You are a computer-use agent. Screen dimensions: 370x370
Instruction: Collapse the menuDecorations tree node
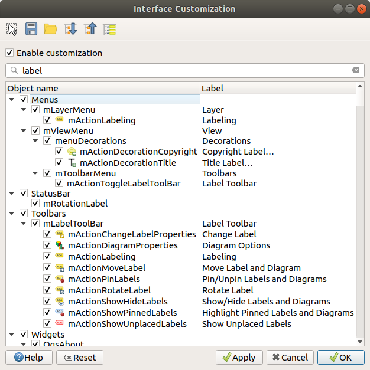coord(35,141)
